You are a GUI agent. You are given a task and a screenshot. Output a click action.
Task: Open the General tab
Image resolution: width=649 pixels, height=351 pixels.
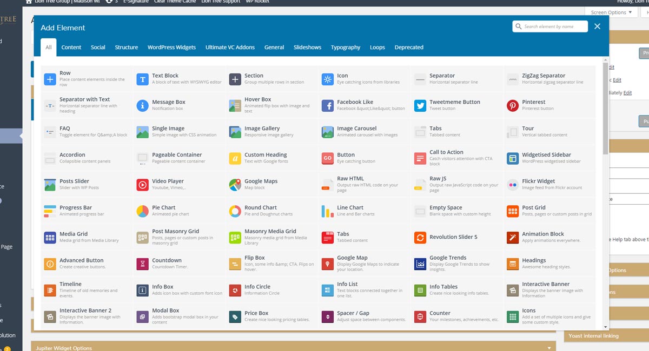click(x=274, y=48)
